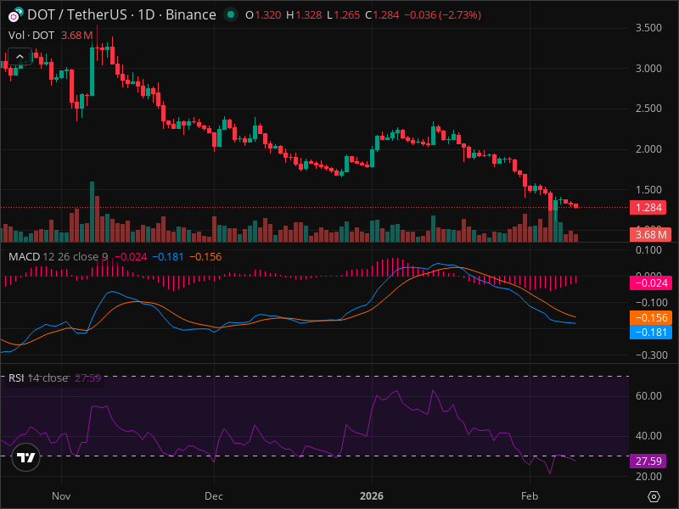Click the Nov label on the time axis

pos(61,496)
